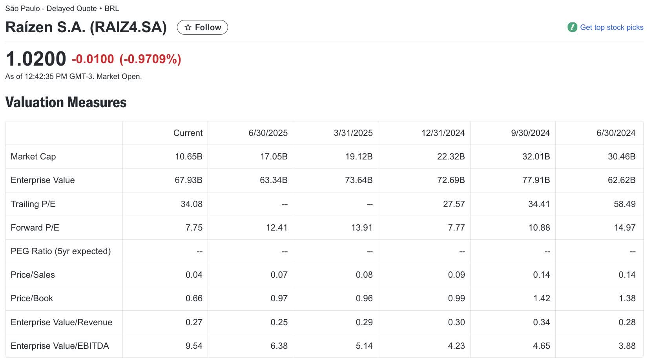This screenshot has height=359, width=653.
Task: Click the Trailing P/E row label
Action: (33, 204)
